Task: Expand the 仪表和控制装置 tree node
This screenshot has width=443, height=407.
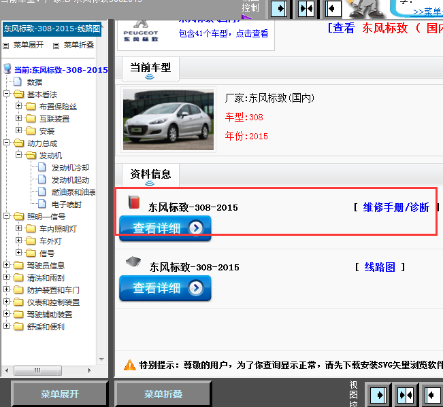Action: (x=6, y=301)
